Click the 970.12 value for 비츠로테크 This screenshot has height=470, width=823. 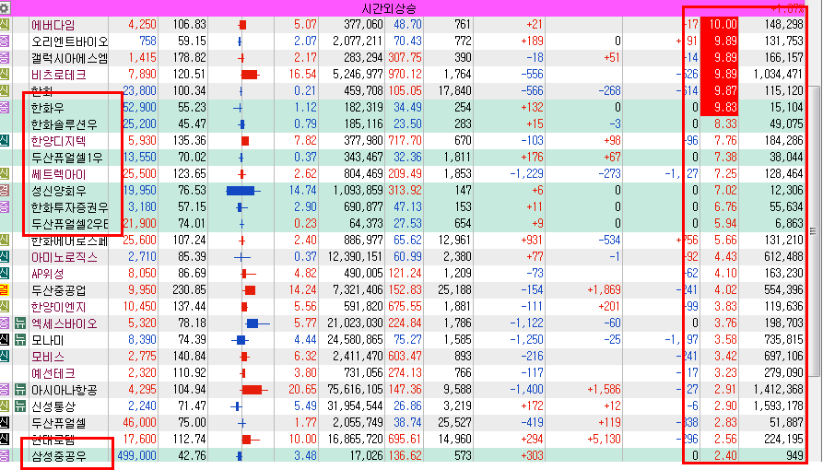coord(405,74)
